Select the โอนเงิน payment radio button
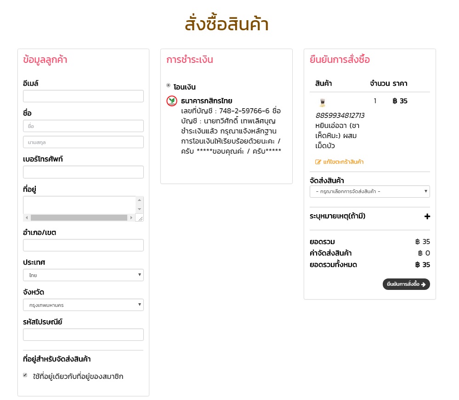459x400 pixels. click(169, 85)
